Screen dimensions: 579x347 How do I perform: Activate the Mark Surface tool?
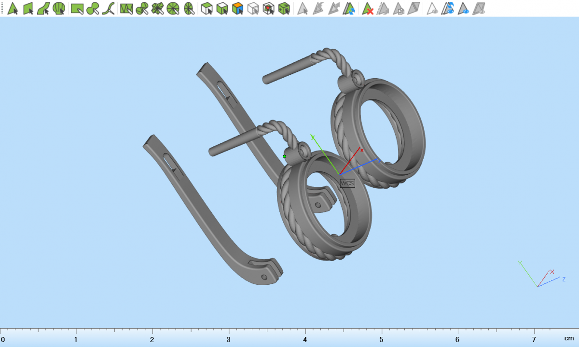click(x=43, y=8)
